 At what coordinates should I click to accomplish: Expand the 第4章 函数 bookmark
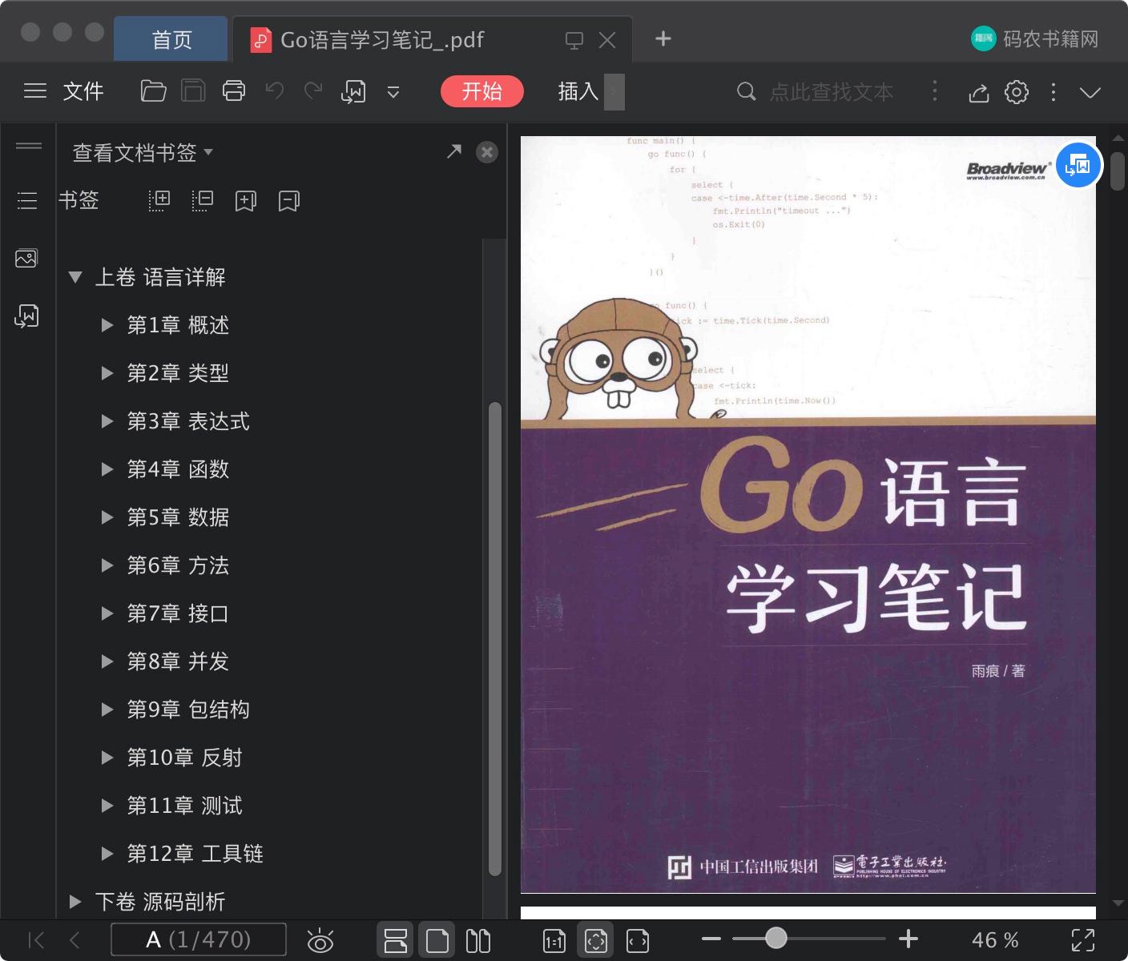click(107, 469)
